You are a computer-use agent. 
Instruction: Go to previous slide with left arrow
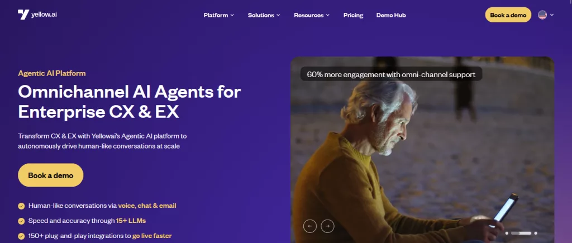309,226
